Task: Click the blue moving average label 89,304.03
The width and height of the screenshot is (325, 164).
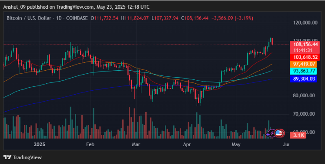Action: [303, 79]
